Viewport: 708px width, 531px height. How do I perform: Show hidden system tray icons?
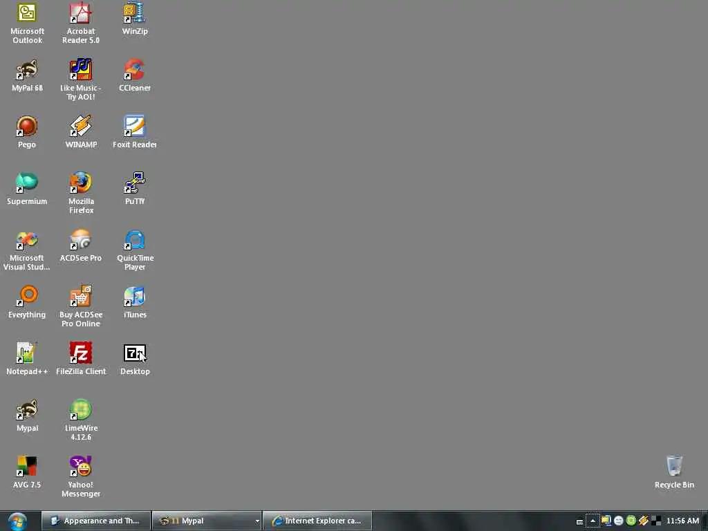pos(593,521)
